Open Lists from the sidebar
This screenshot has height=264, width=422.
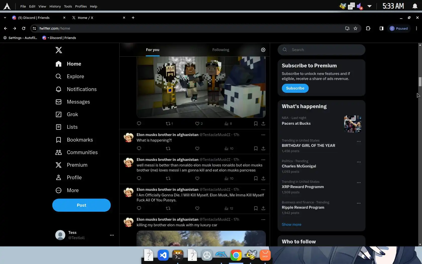[x=67, y=127]
